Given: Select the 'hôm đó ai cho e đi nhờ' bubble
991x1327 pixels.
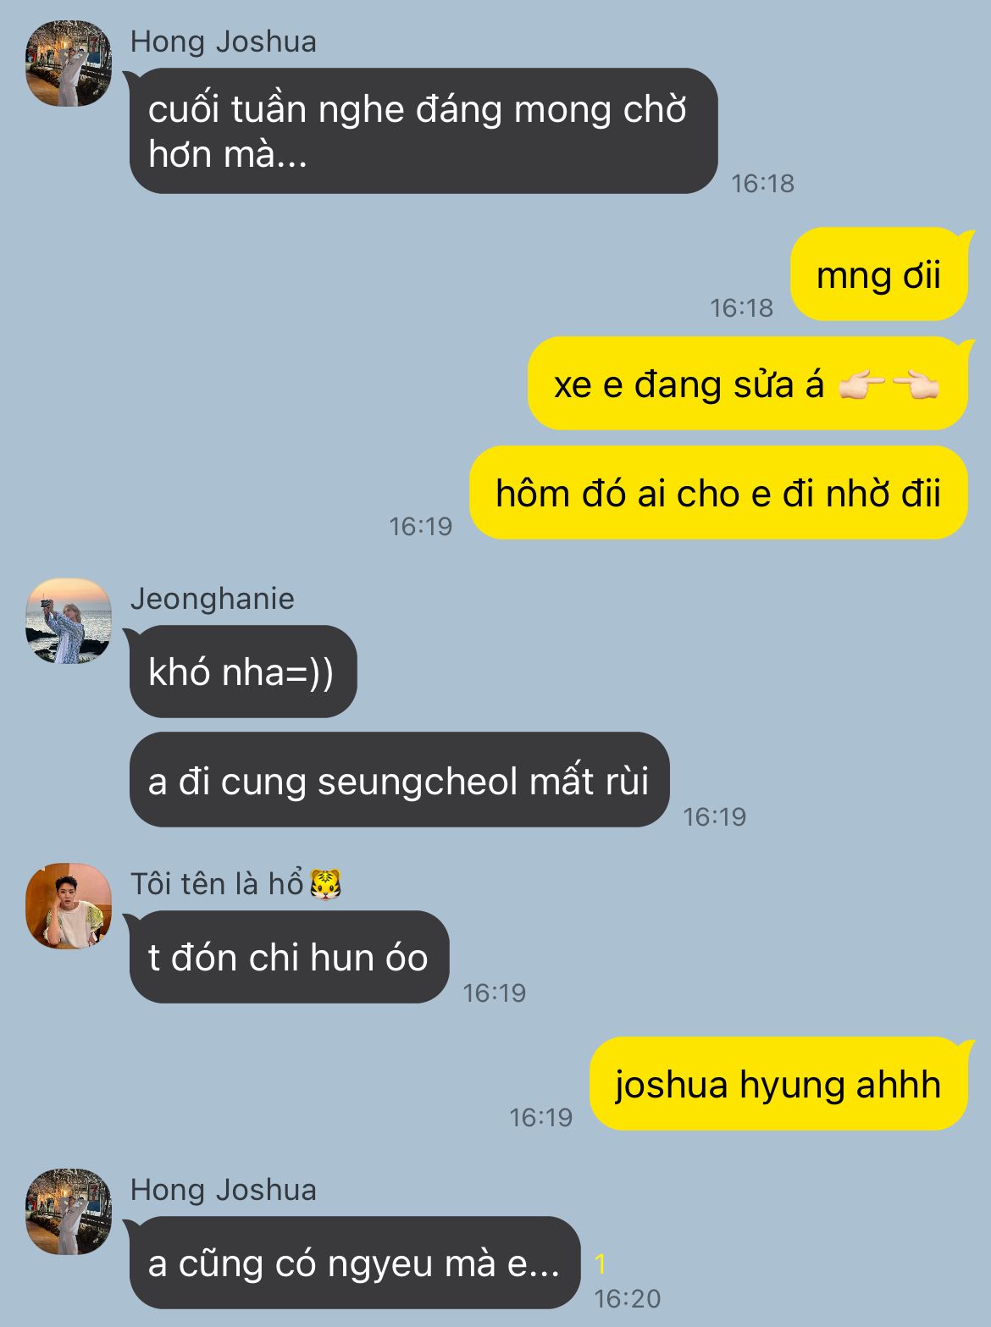Looking at the screenshot, I should click(718, 493).
